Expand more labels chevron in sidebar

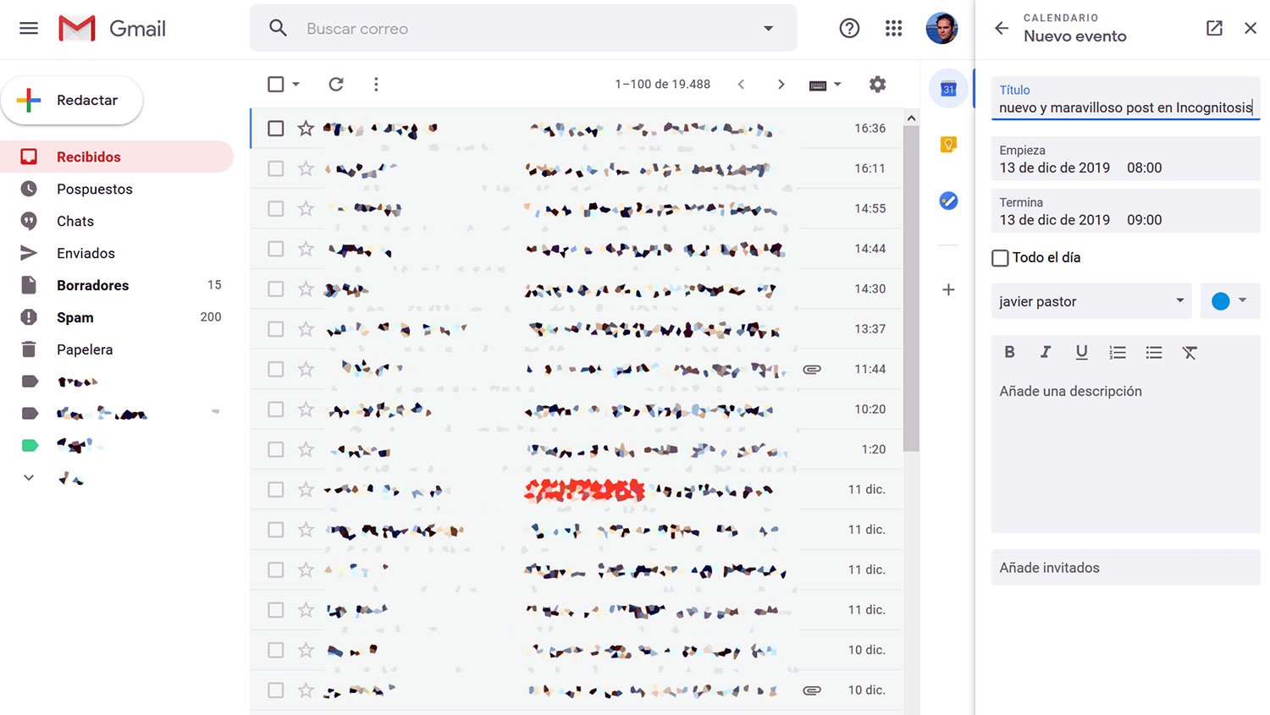coord(29,477)
